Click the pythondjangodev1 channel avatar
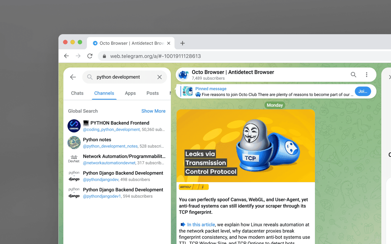This screenshot has height=244, width=391. (x=74, y=193)
